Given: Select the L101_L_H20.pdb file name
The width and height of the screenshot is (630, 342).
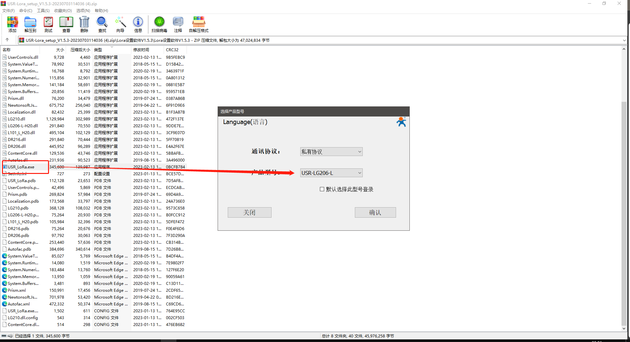Looking at the screenshot, I should coord(23,222).
